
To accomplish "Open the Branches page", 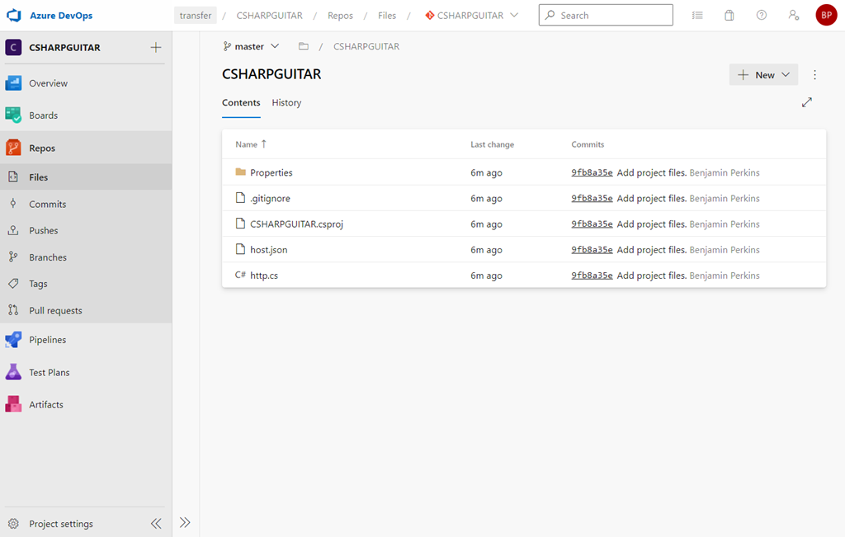I will (47, 257).
